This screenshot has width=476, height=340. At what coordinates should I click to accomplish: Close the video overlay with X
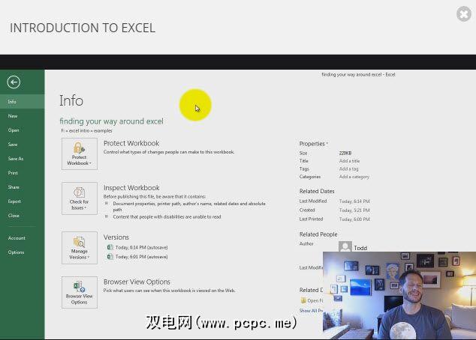(464, 14)
